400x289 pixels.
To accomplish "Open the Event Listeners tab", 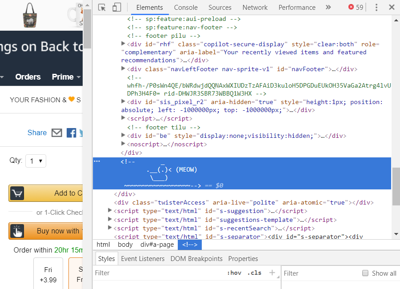I will [x=143, y=258].
